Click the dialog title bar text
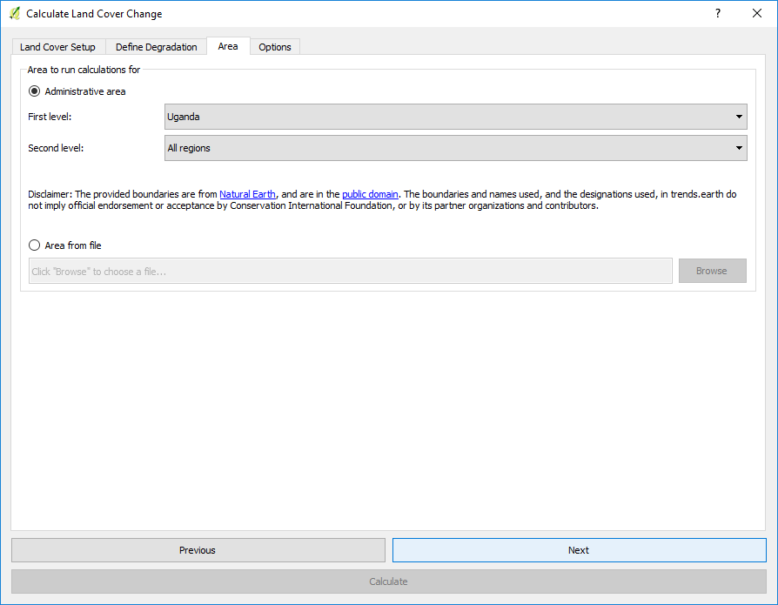 point(94,14)
